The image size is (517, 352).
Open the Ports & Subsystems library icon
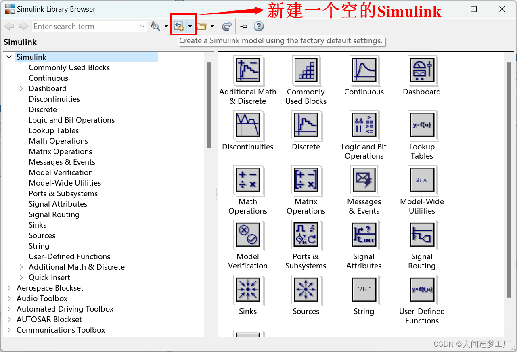click(x=306, y=235)
